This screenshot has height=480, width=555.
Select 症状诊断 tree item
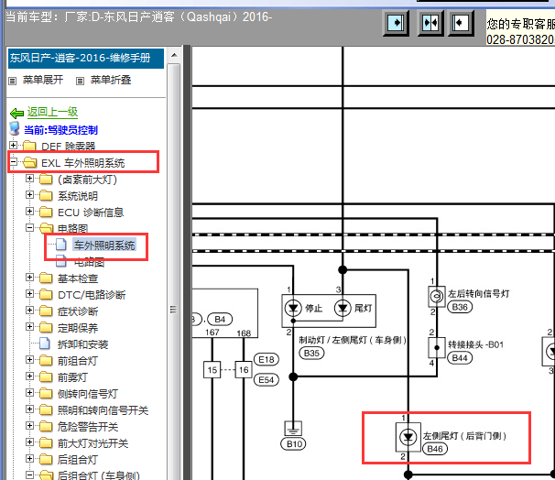coord(78,311)
